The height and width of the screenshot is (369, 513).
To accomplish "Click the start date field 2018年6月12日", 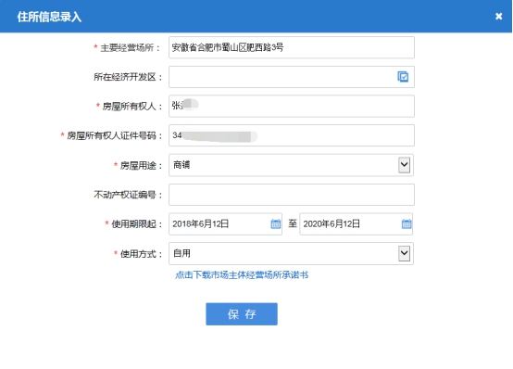I will click(x=225, y=223).
